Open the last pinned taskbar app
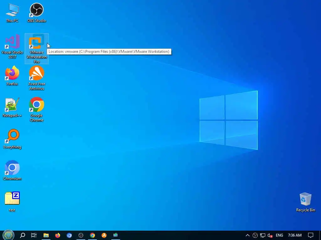Screen dimensions: 321x240 [115, 235]
